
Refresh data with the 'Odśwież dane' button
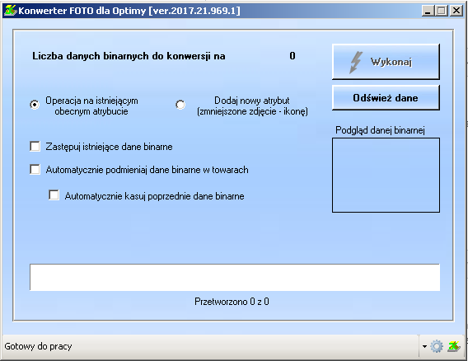(x=386, y=97)
